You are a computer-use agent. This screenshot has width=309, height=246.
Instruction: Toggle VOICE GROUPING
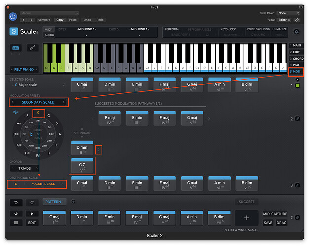click(258, 29)
